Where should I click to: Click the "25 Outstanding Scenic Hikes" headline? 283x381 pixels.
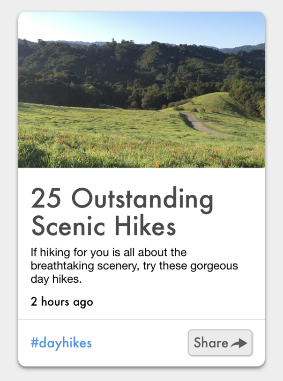pos(122,212)
